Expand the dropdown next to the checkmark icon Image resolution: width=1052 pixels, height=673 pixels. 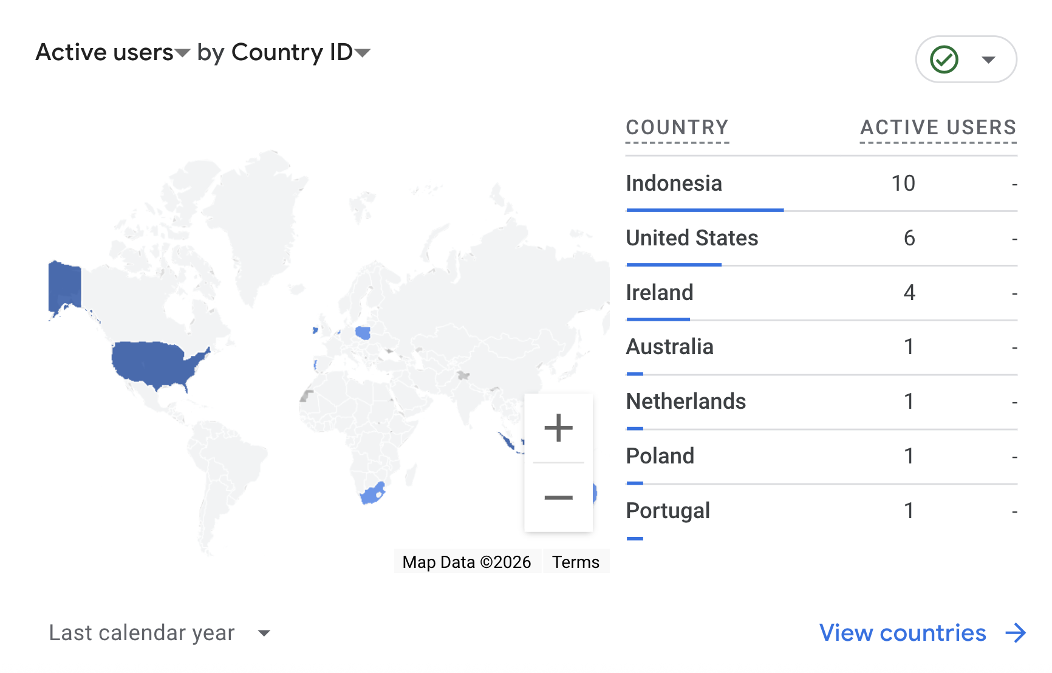989,59
